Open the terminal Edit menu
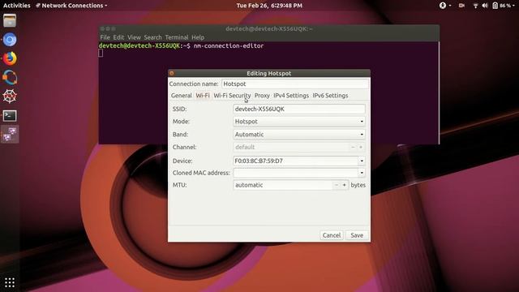The height and width of the screenshot is (292, 519). [118, 37]
